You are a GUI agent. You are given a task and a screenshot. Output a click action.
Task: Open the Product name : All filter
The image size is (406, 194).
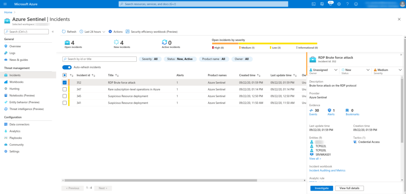214,59
